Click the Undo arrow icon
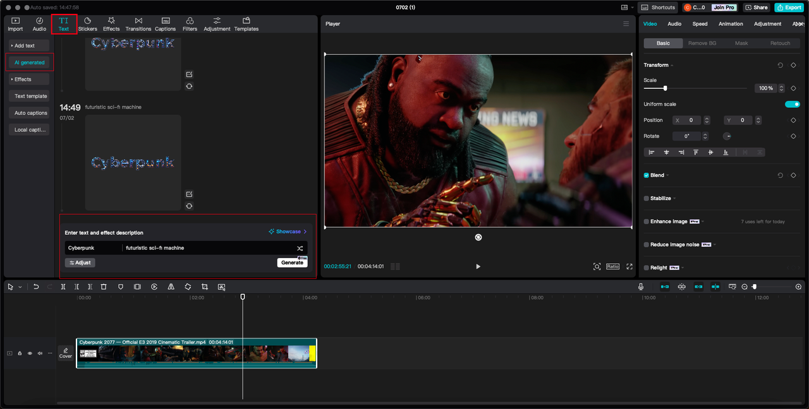This screenshot has width=809, height=409. click(36, 287)
